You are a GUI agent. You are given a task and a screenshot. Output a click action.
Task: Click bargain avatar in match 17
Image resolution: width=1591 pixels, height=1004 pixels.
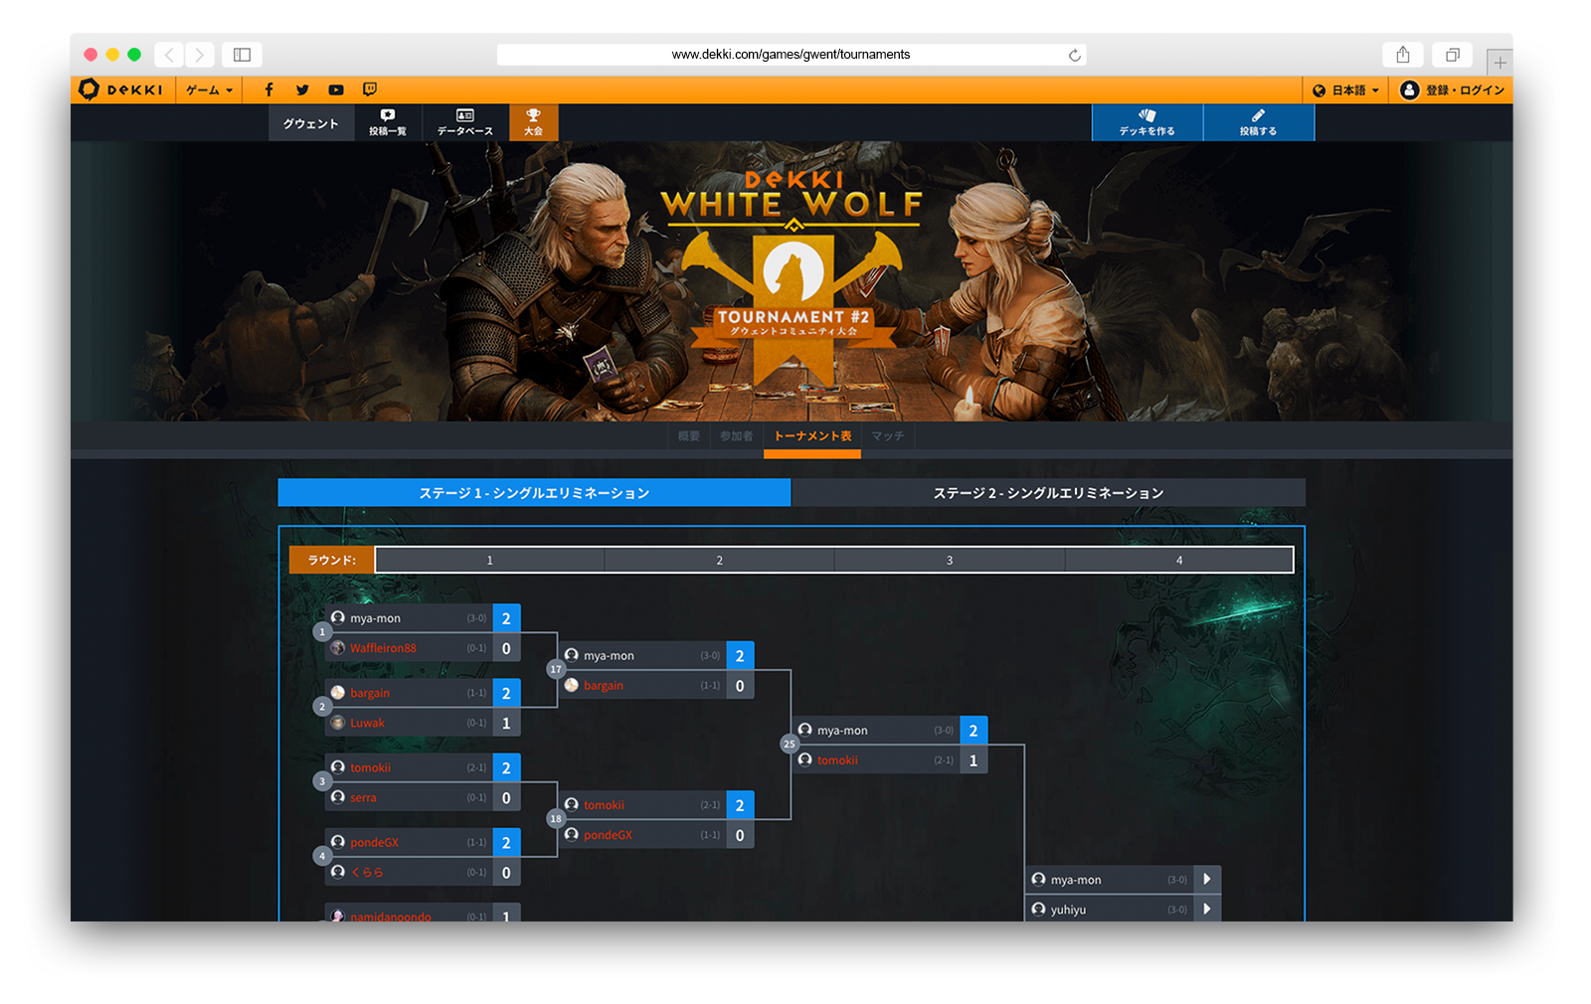[572, 685]
